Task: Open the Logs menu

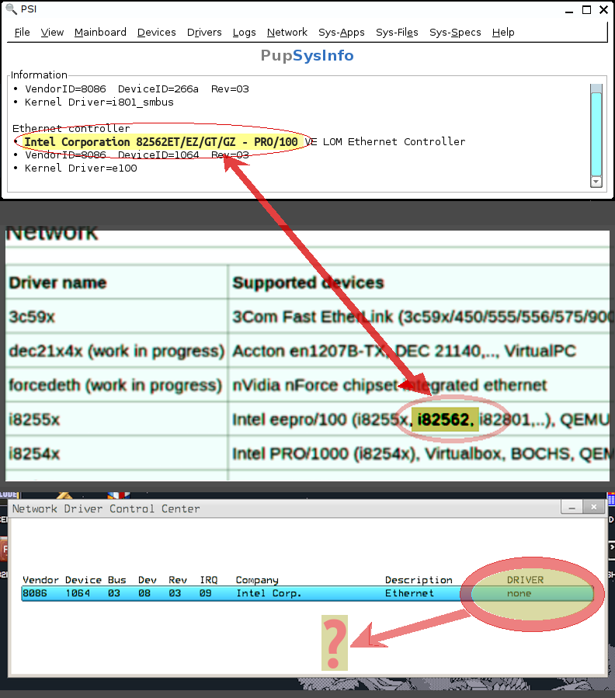Action: pos(244,32)
